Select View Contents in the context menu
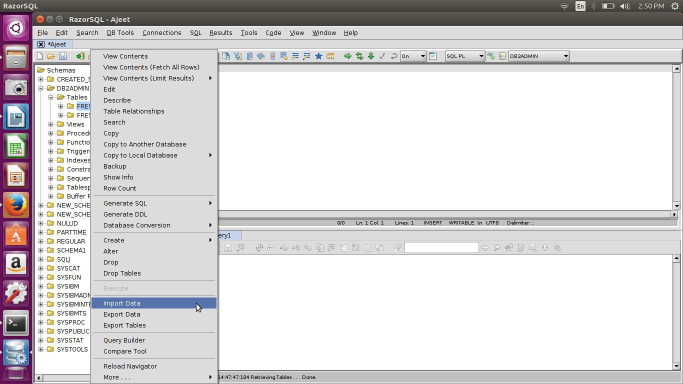 (154, 56)
